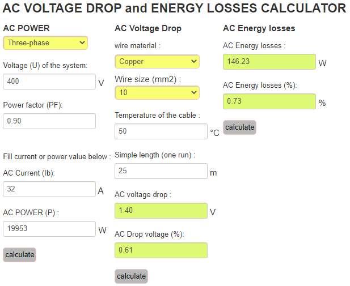Click the Energy losses percent result 0.73
The height and width of the screenshot is (286, 350).
coord(269,101)
